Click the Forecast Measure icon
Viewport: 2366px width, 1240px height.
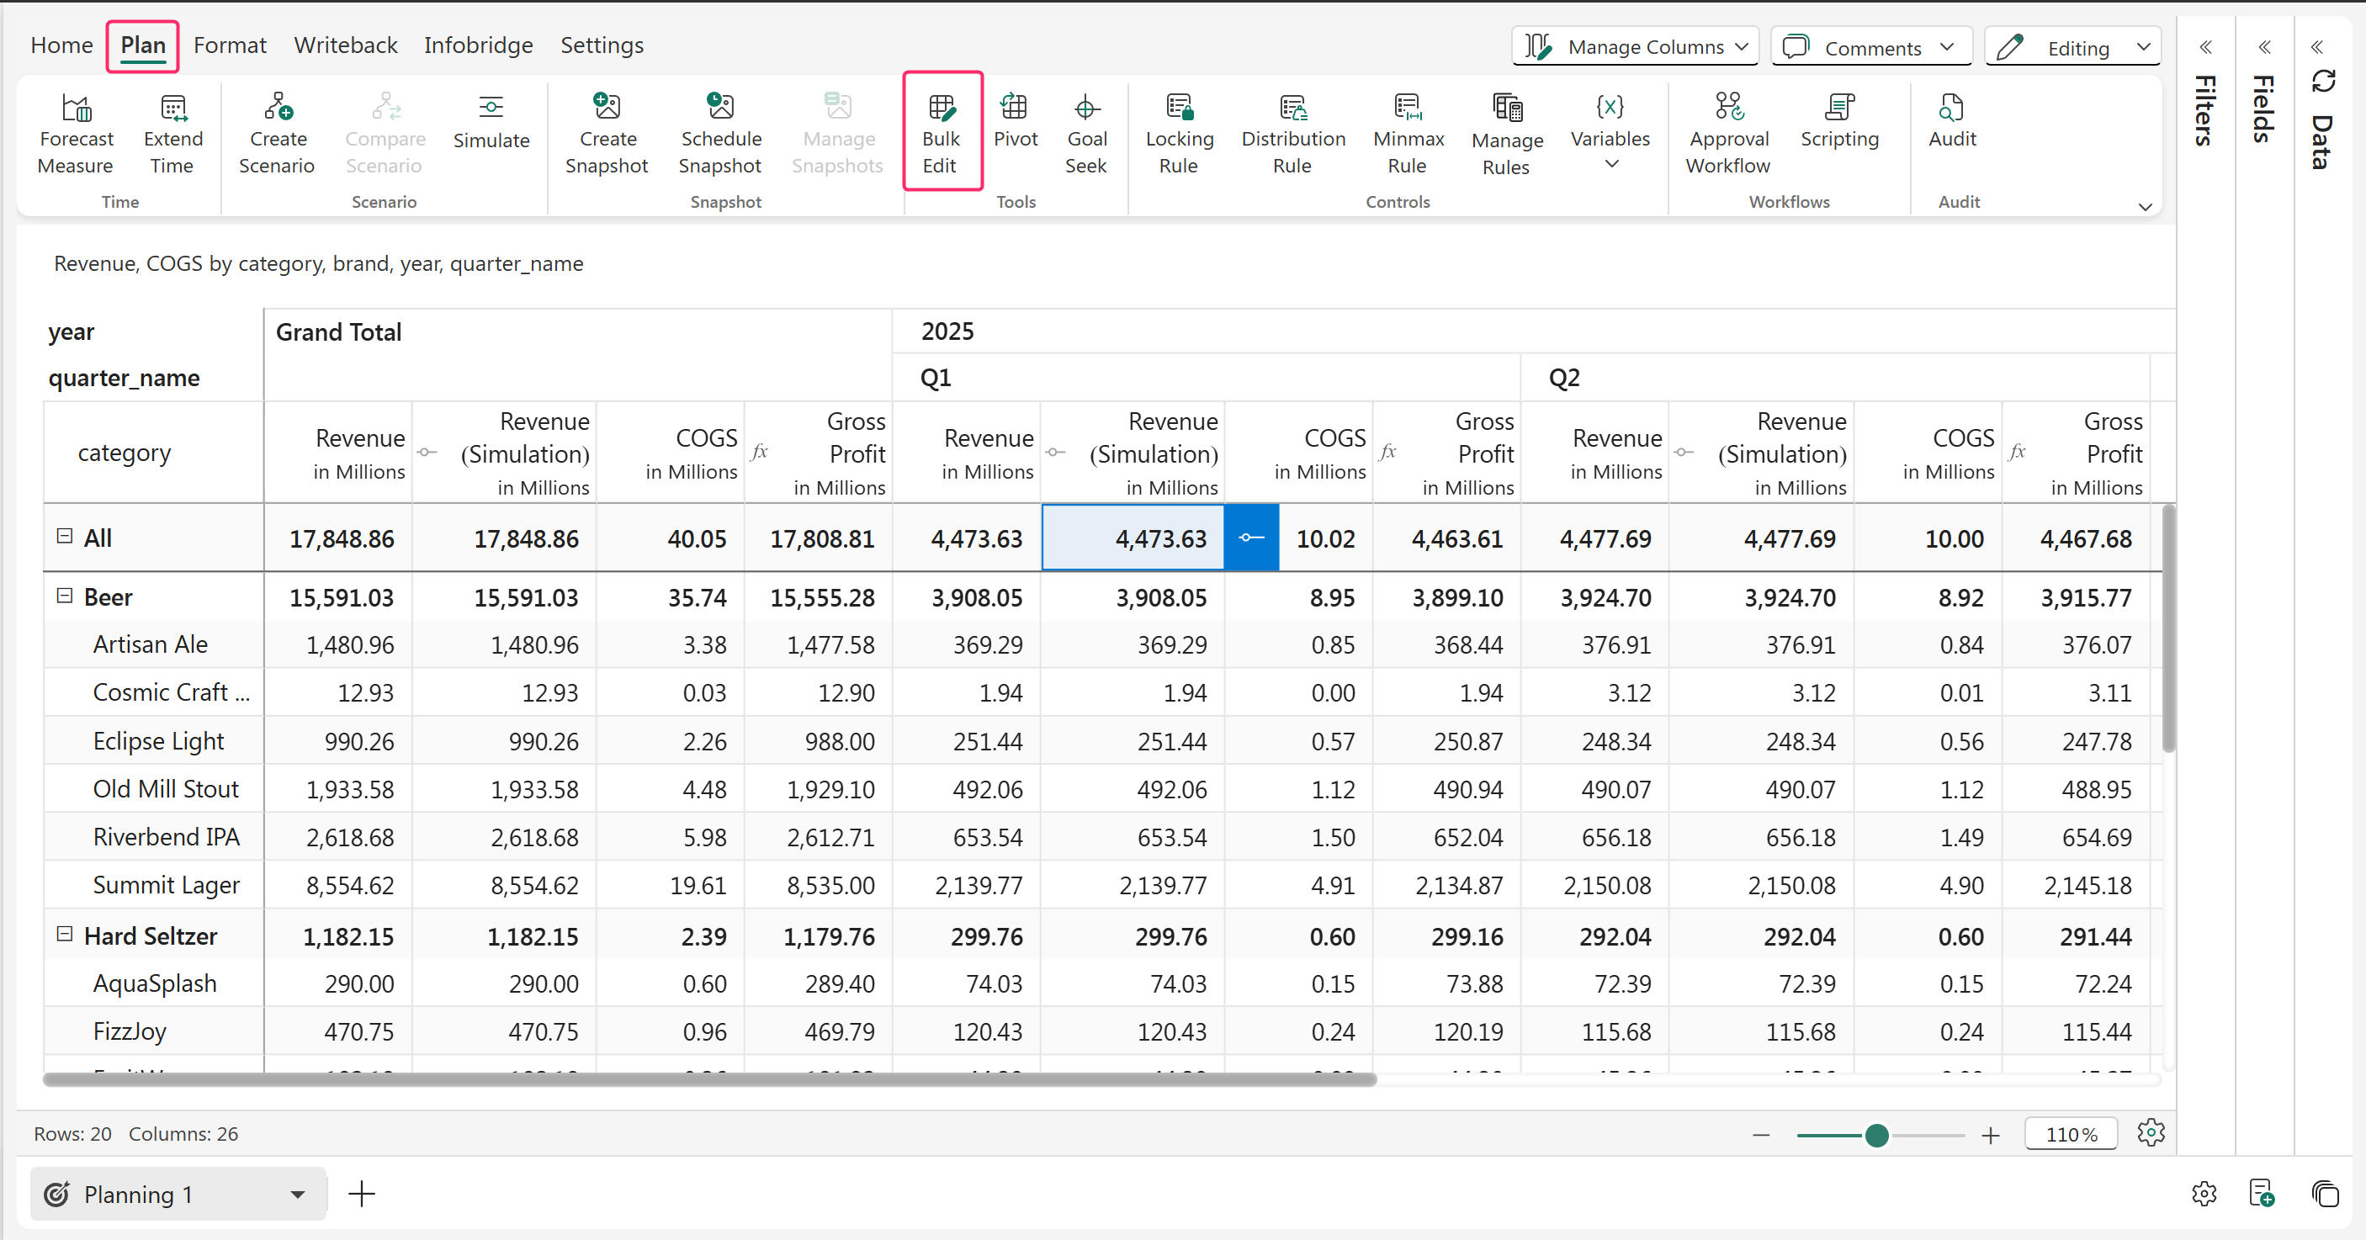[x=77, y=109]
